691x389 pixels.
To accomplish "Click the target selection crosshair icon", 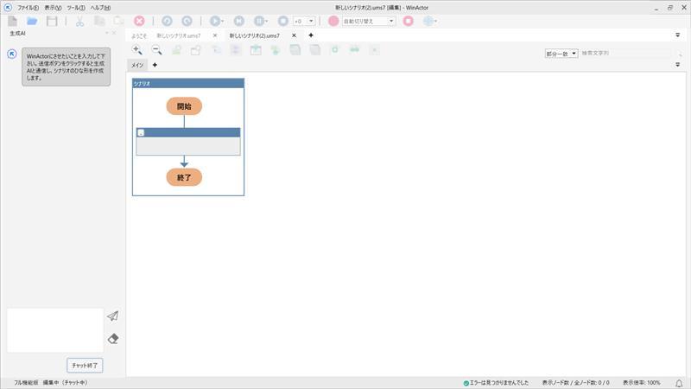I will pos(429,21).
